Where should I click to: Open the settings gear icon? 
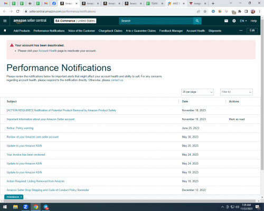click(234, 21)
